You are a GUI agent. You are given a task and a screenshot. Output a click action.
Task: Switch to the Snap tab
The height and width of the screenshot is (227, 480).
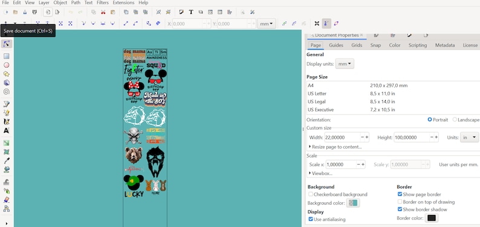click(375, 45)
